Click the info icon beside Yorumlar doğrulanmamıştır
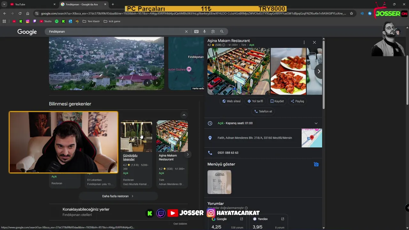The height and width of the screenshot is (230, 409). click(x=246, y=208)
